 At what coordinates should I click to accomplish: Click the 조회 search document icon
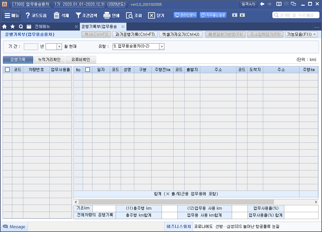(x=129, y=15)
